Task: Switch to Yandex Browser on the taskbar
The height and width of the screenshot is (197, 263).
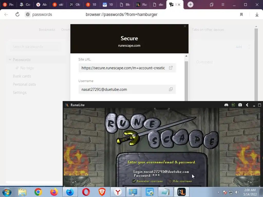Action: pyautogui.click(x=118, y=192)
